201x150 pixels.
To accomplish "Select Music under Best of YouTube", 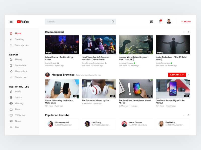I will coord(19,91).
